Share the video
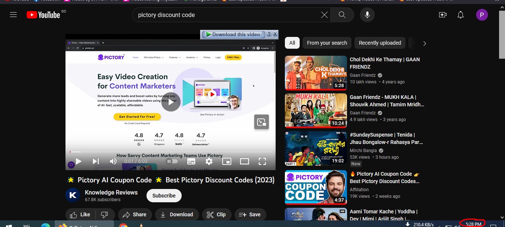The height and width of the screenshot is (227, 505). click(134, 214)
